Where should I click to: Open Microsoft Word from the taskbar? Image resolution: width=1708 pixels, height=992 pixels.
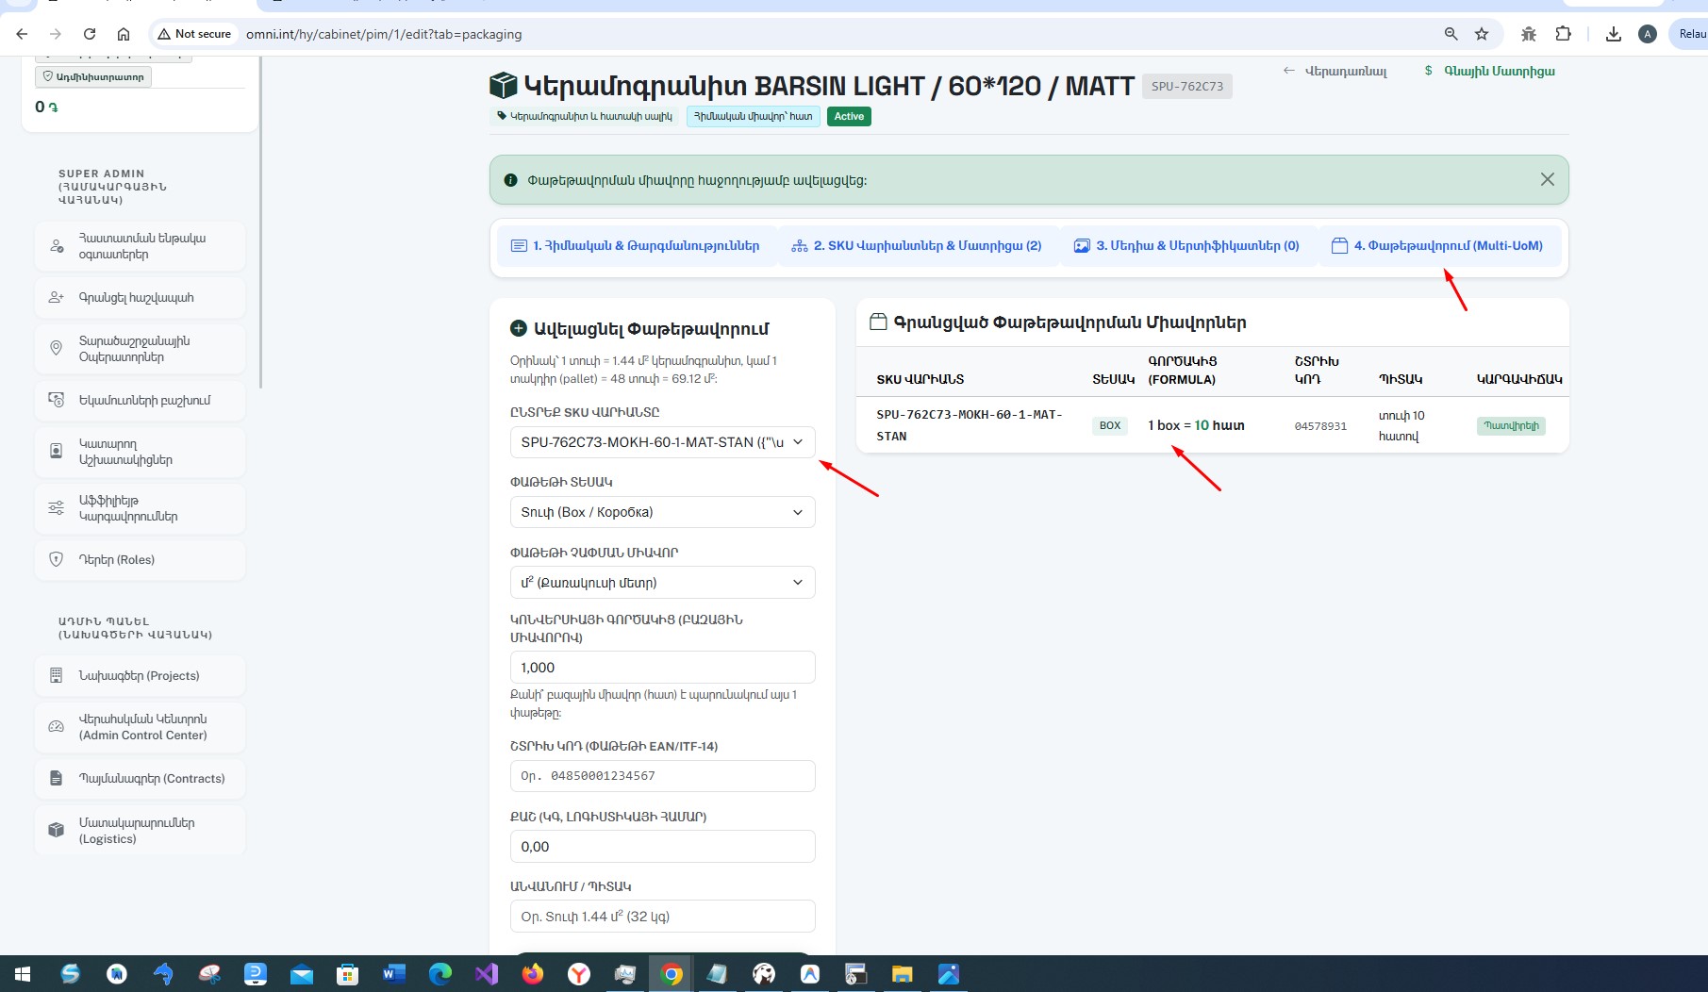point(394,973)
